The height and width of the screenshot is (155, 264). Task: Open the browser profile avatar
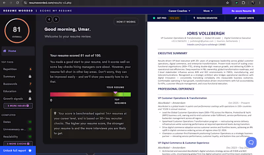[253, 3]
